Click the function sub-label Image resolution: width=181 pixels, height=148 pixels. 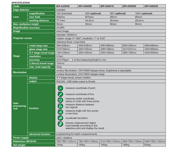point(34,108)
